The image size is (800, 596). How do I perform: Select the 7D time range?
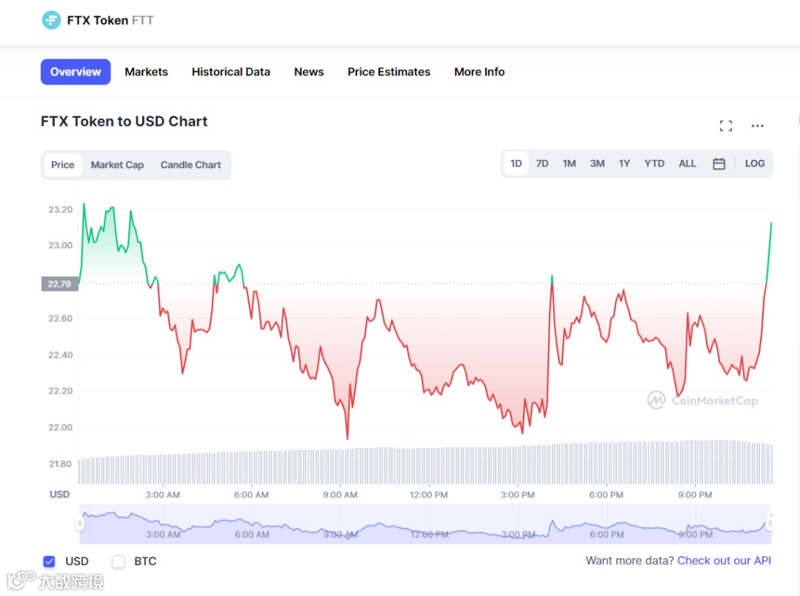541,164
